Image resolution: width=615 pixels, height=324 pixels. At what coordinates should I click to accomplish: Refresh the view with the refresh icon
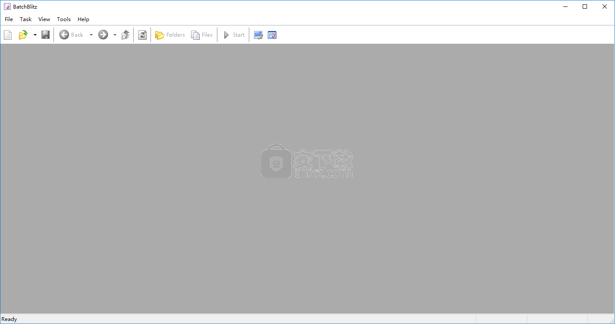coord(143,35)
